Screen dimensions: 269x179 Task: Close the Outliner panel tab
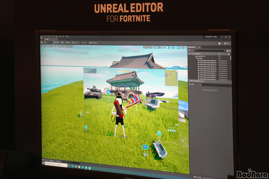click(200, 47)
